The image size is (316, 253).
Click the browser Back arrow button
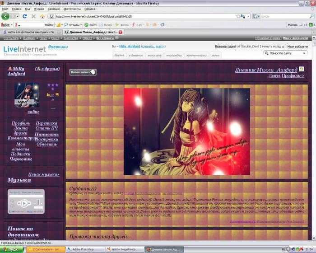click(5, 16)
